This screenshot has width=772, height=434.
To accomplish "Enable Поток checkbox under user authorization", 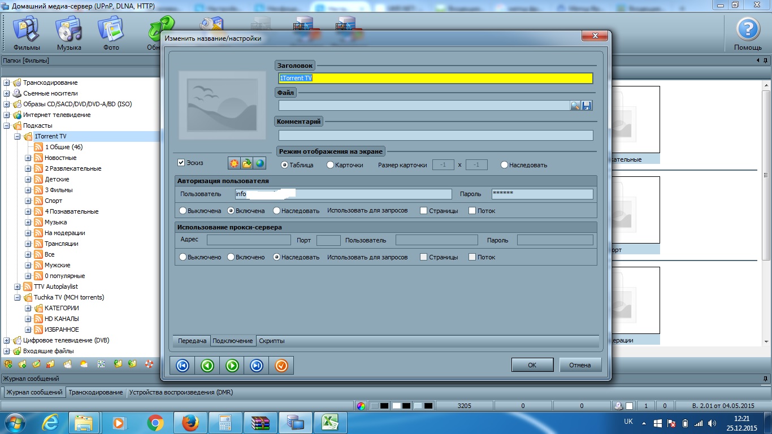I will coord(472,211).
